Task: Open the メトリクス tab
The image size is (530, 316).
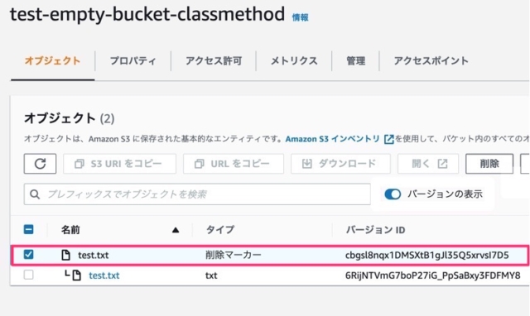Action: [294, 61]
